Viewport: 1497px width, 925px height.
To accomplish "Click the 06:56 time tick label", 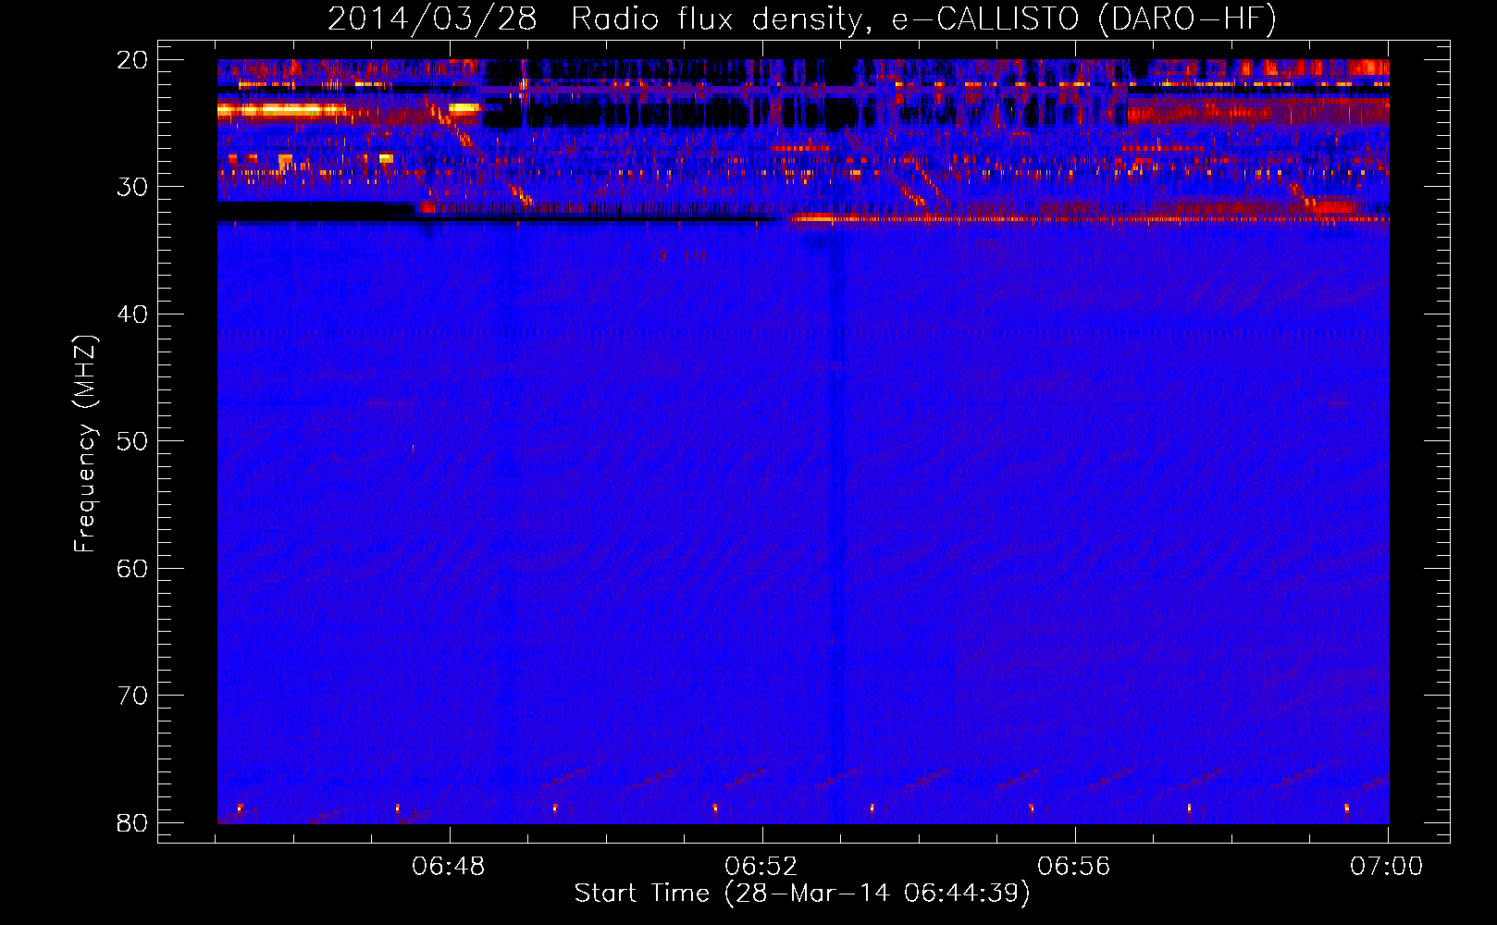I will pos(1074,867).
